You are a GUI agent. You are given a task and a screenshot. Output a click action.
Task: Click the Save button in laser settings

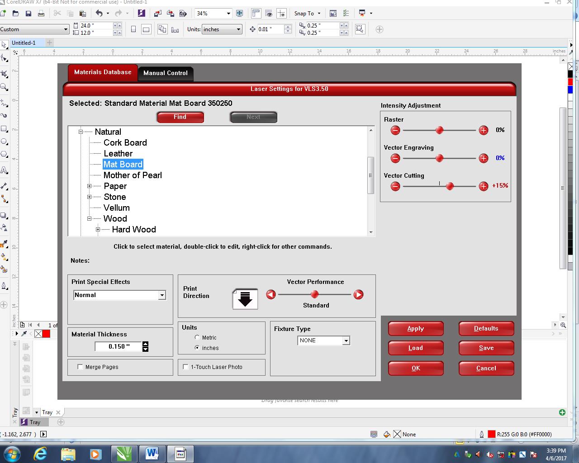coord(486,348)
